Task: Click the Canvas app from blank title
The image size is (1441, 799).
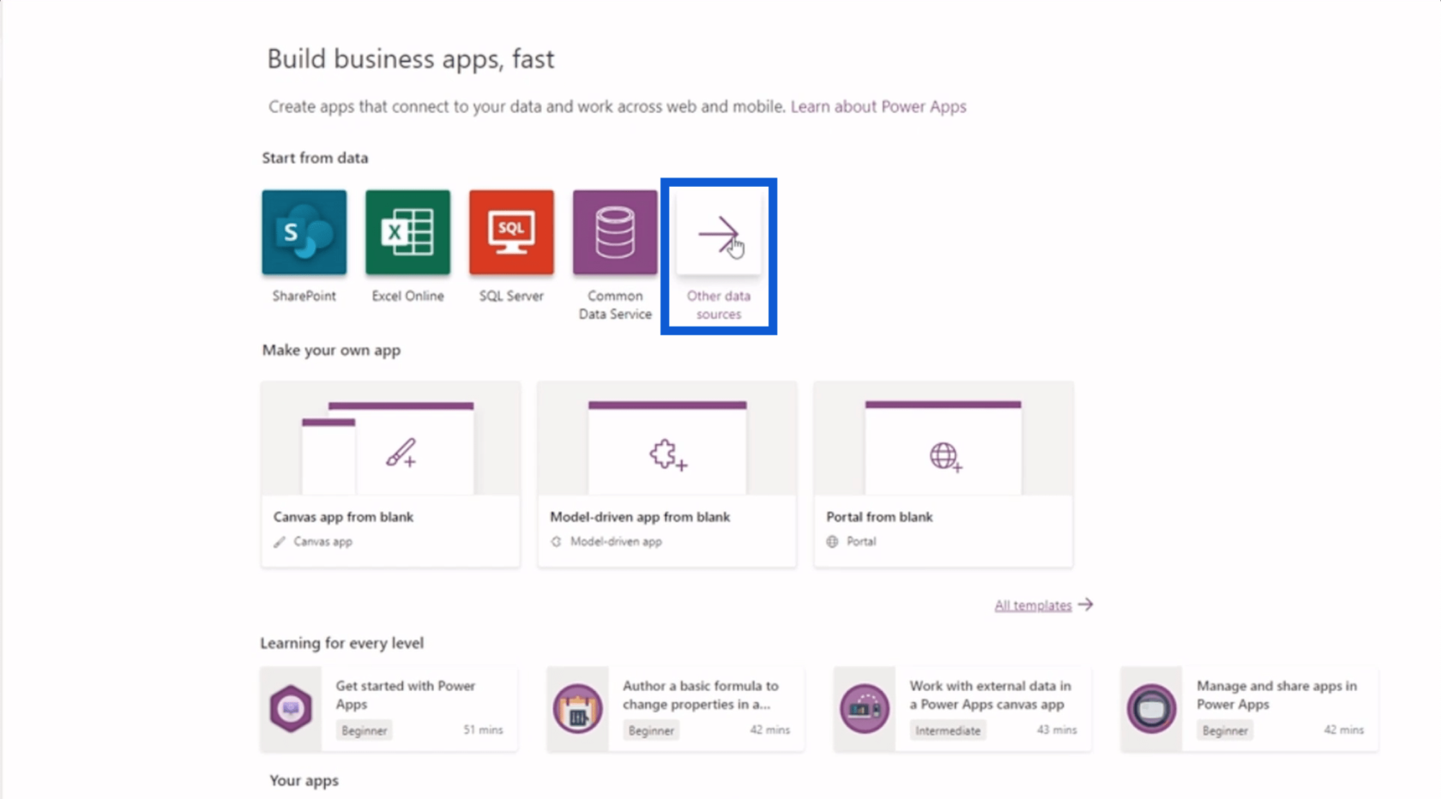Action: [x=343, y=517]
